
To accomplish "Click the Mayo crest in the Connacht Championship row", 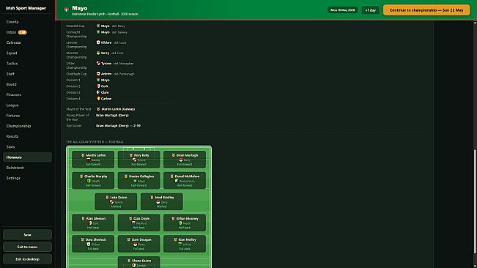I will click(x=98, y=32).
